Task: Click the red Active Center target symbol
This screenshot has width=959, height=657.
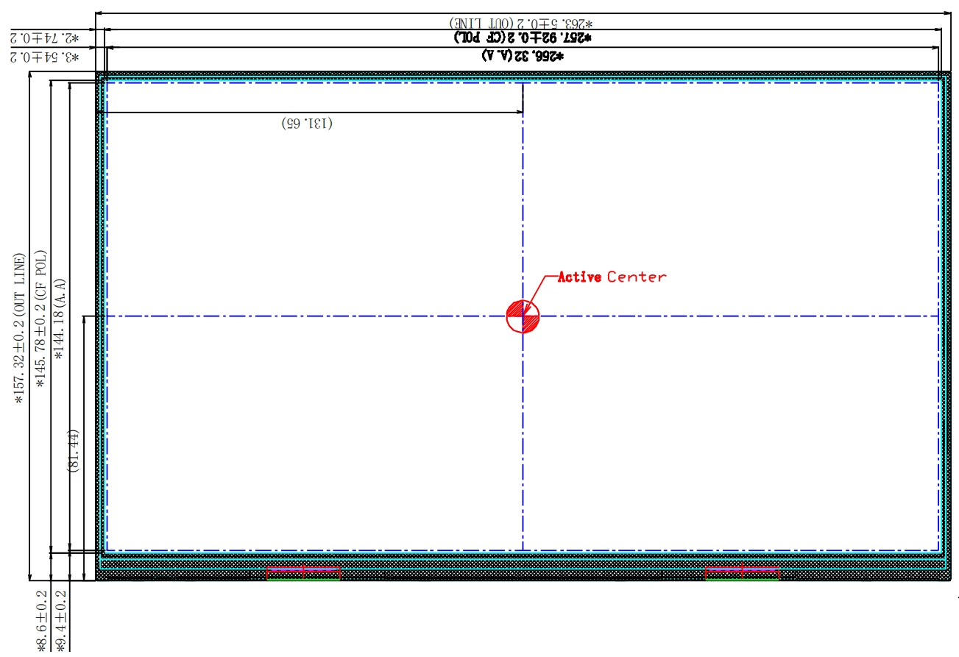Action: pos(523,316)
